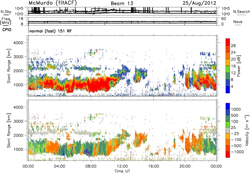The image size is (250, 173).
Task: Click the McMurdo (fitACF) title text
Action: point(52,3)
